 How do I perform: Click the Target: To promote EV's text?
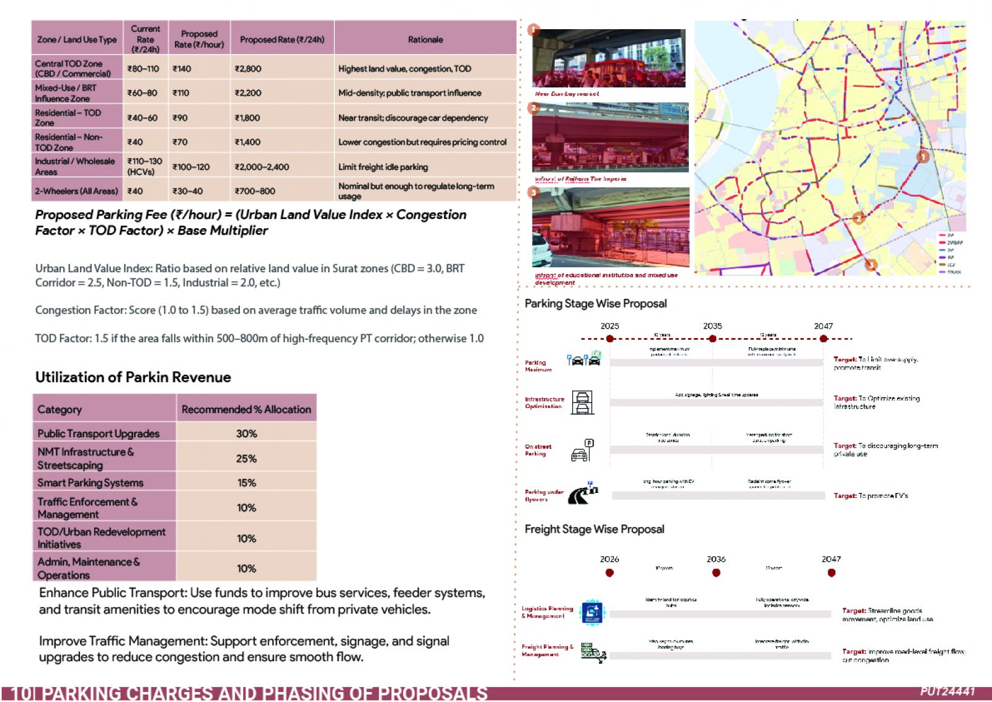[870, 495]
